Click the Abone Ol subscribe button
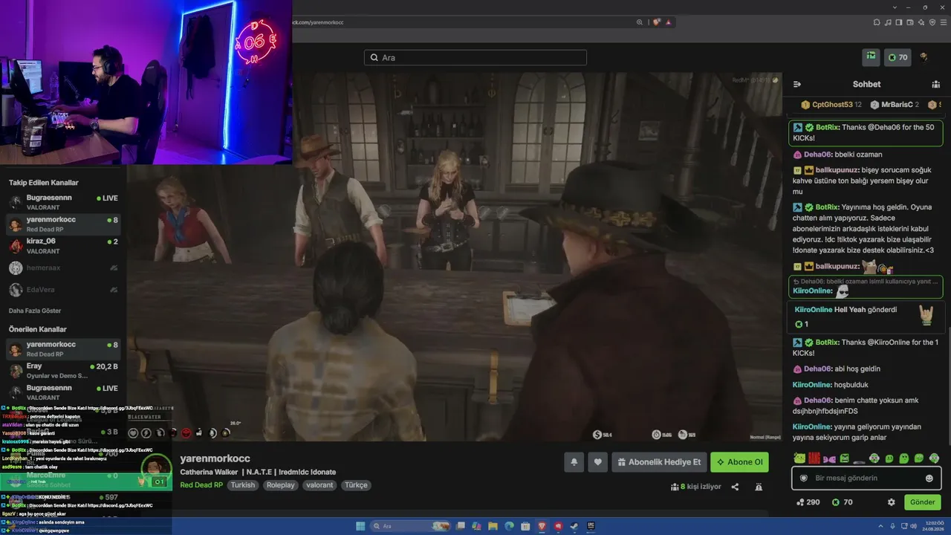Screen dimensions: 951x535 point(739,462)
